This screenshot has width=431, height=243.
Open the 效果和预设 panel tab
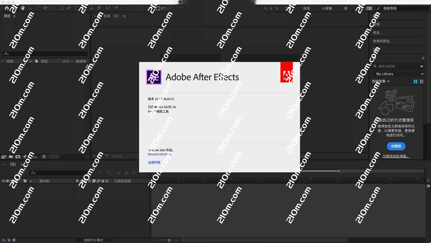[x=381, y=41]
